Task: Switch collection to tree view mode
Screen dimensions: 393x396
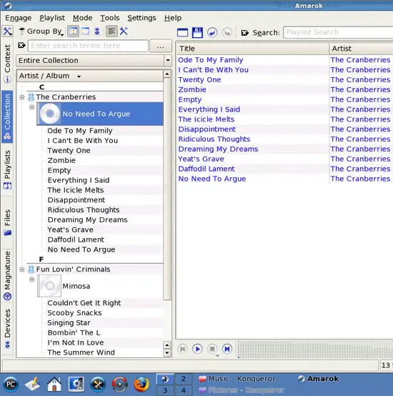Action: [x=73, y=31]
